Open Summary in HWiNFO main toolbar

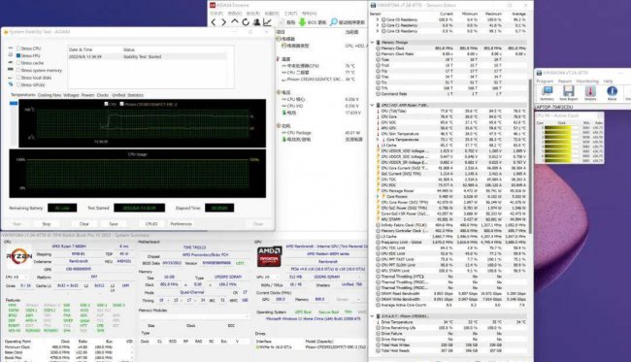547,93
